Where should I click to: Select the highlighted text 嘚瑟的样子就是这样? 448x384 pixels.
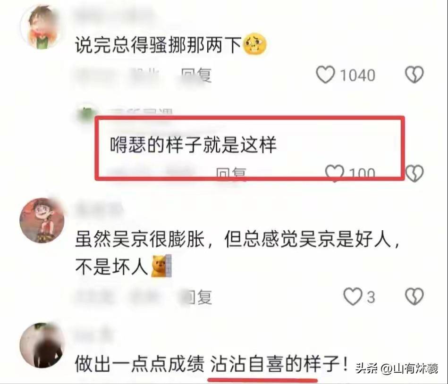tap(194, 144)
